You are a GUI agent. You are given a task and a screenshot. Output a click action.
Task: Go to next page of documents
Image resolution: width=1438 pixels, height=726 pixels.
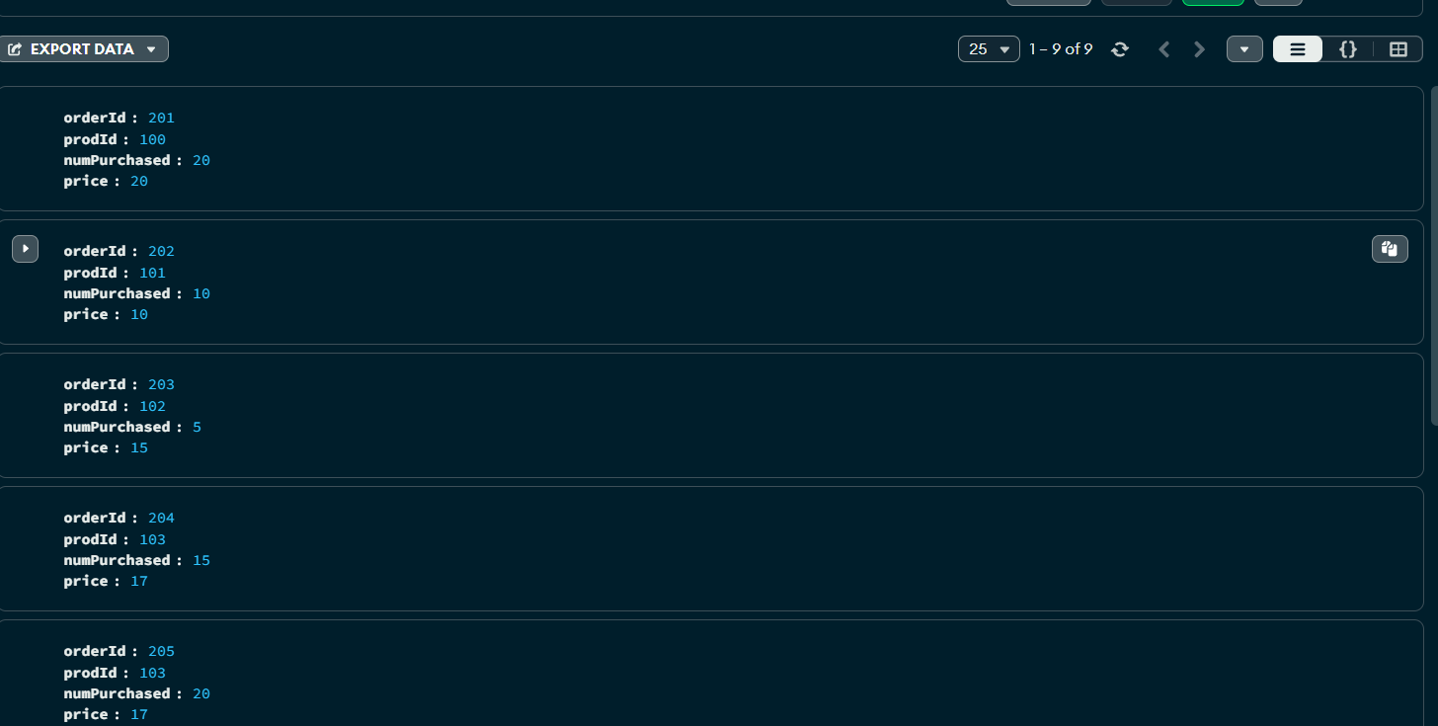(1200, 49)
